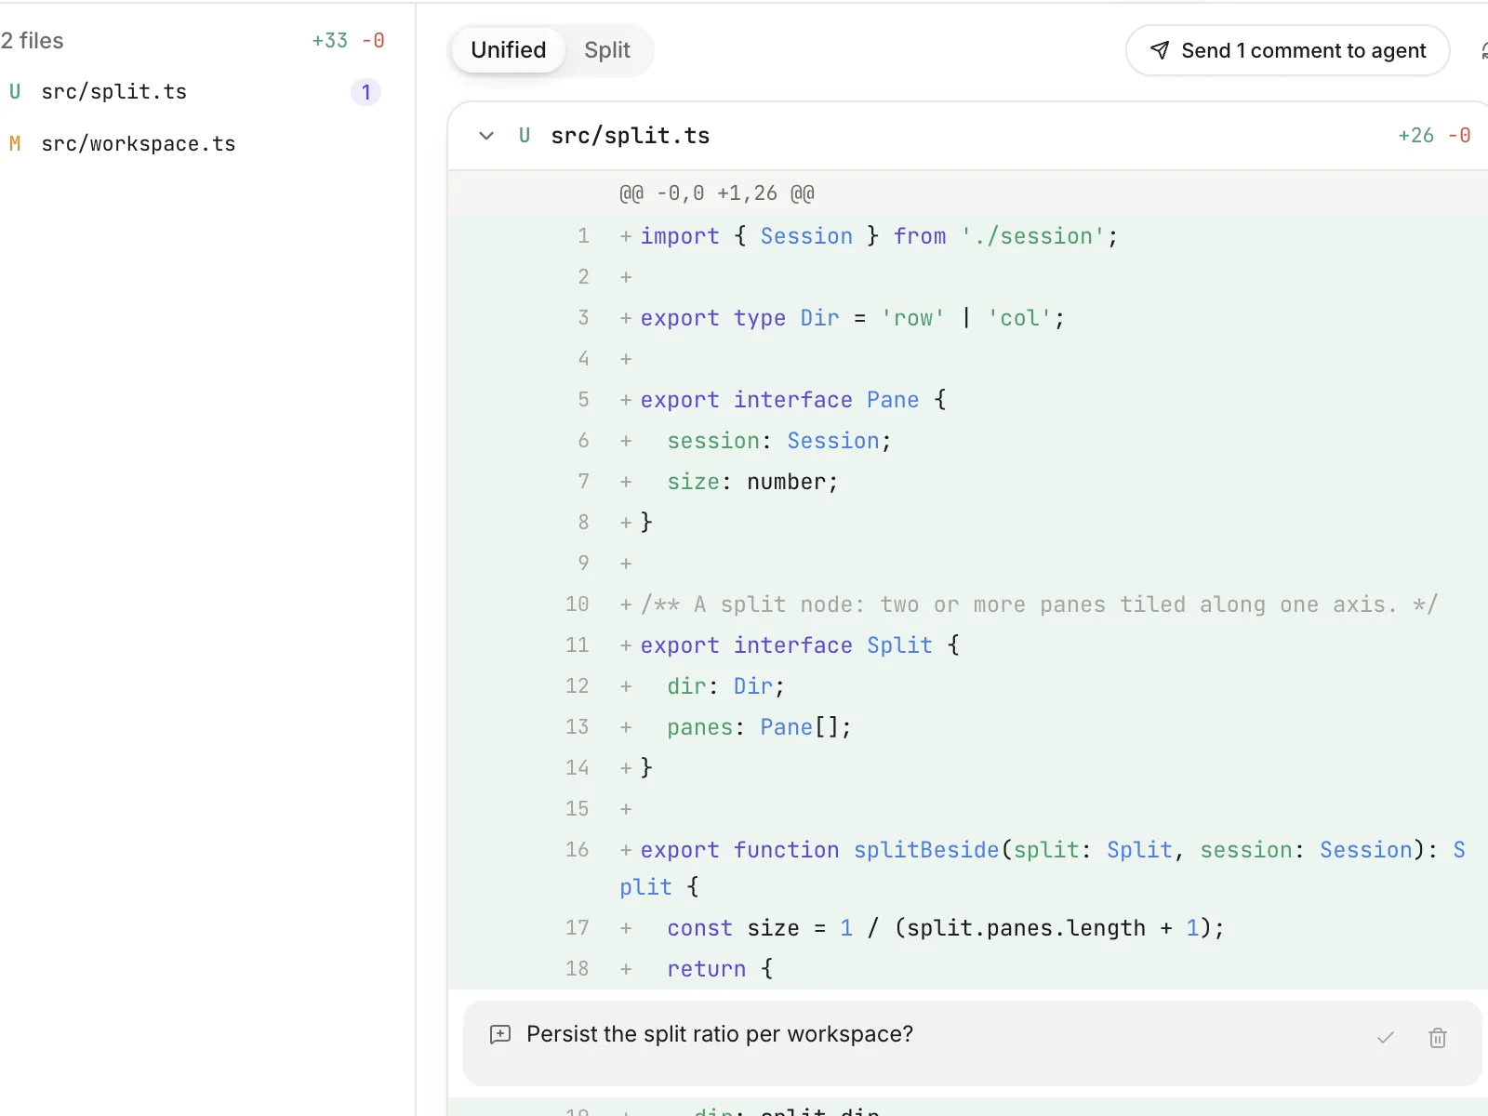This screenshot has height=1116, width=1488.
Task: Click the size: number; line
Action: click(x=752, y=482)
